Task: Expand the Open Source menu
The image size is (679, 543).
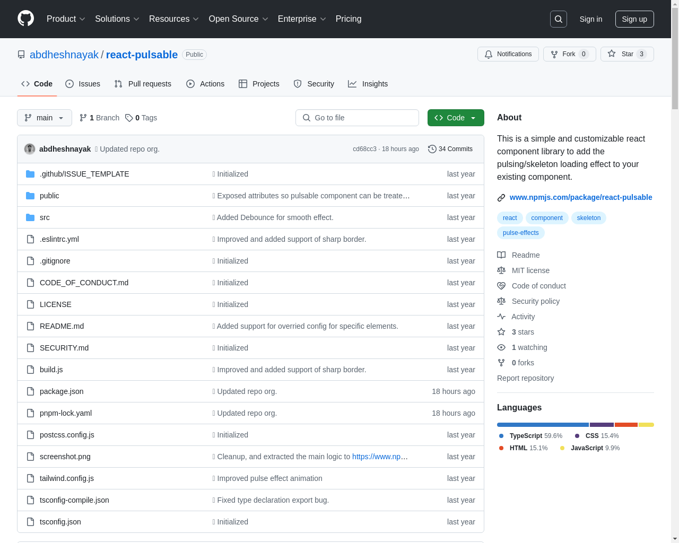Action: [239, 19]
